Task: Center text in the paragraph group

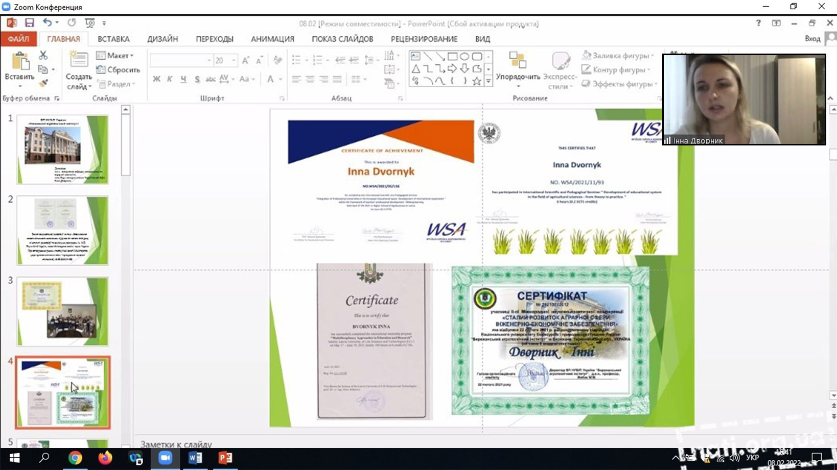Action: (310, 79)
